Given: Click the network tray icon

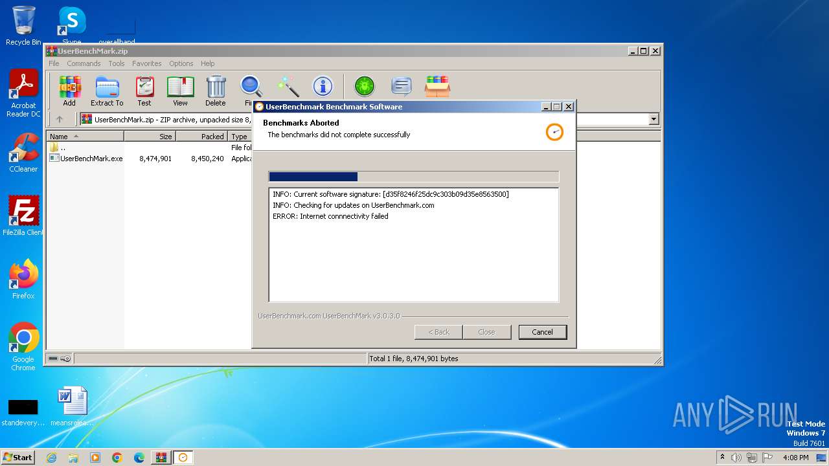Looking at the screenshot, I should (x=752, y=458).
